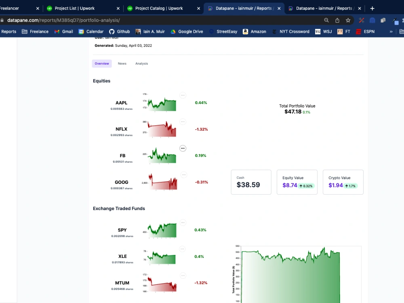Click the share page icon in address bar
404x303 pixels.
pos(337,20)
